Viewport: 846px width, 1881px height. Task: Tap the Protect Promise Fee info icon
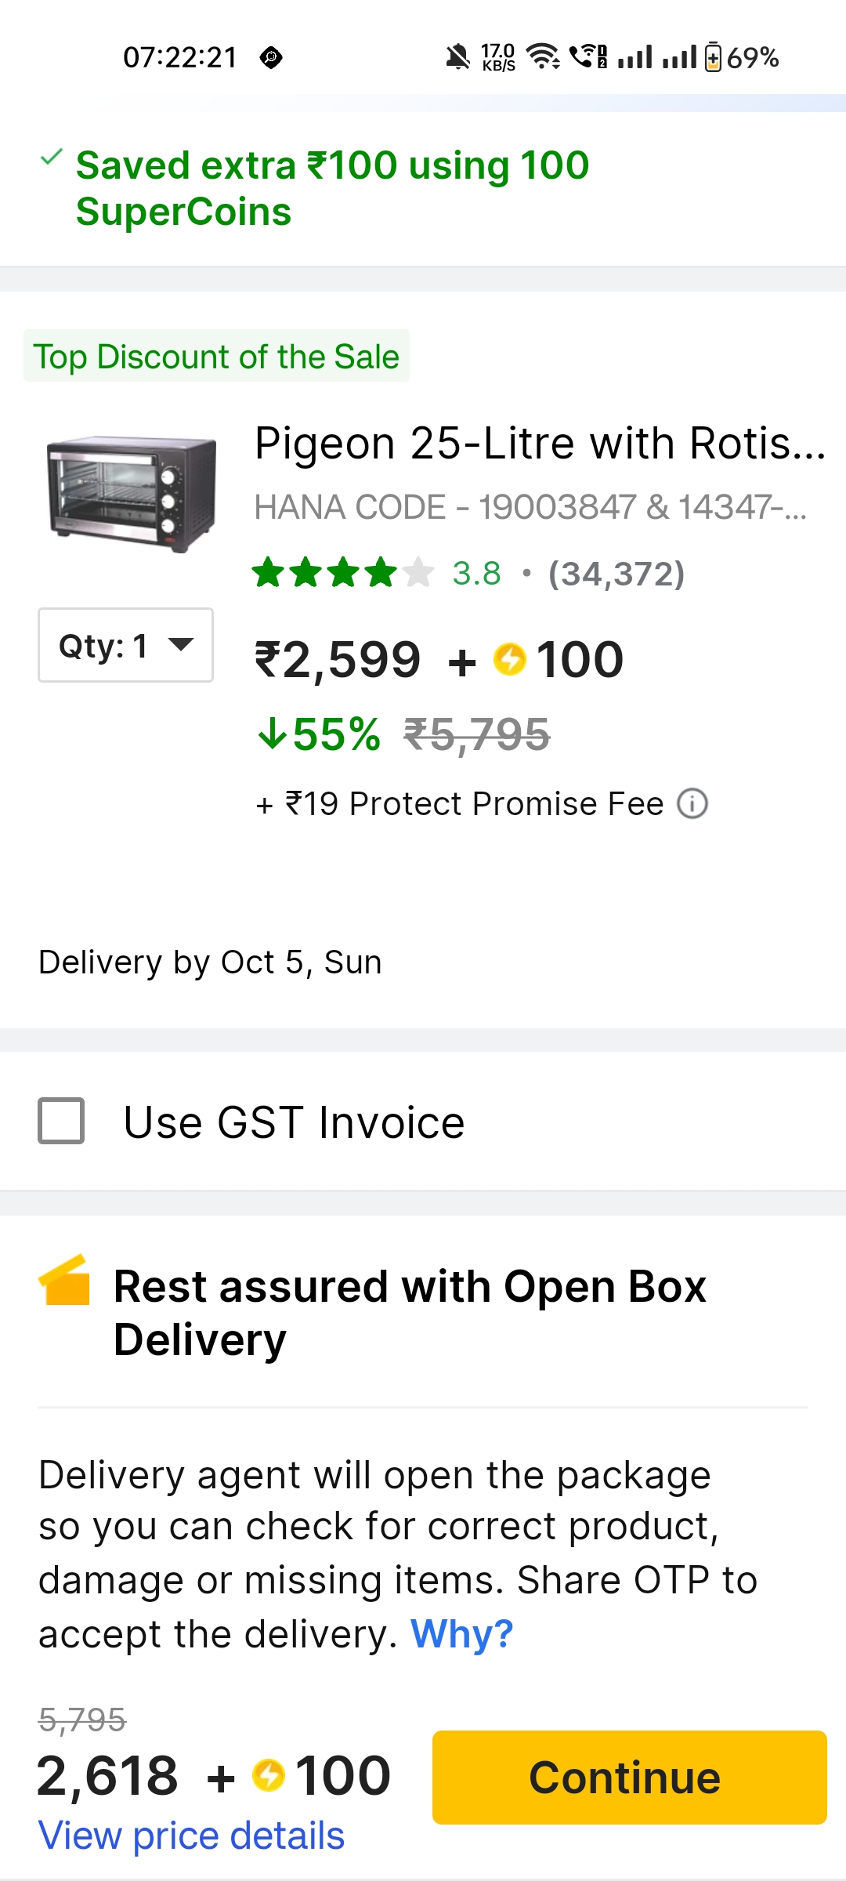(x=692, y=803)
